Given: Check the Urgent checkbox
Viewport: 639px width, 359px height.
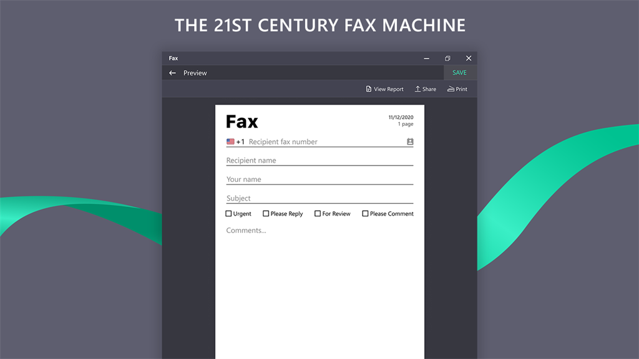Looking at the screenshot, I should click(228, 214).
